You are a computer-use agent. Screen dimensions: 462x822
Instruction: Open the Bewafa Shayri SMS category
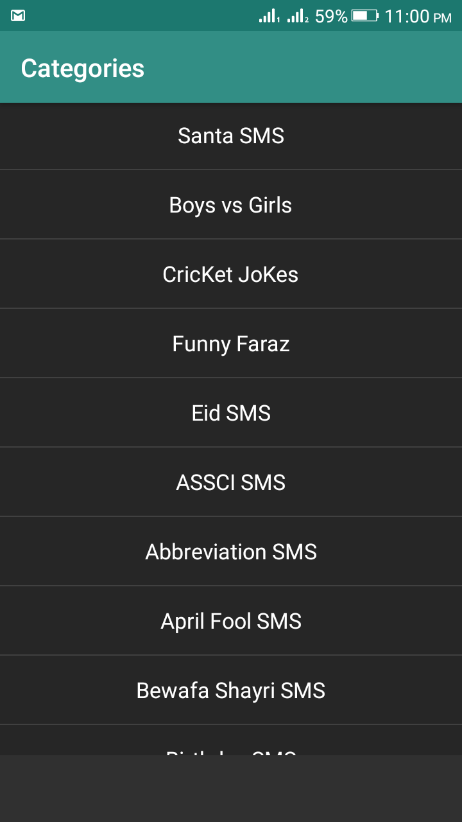point(231,691)
